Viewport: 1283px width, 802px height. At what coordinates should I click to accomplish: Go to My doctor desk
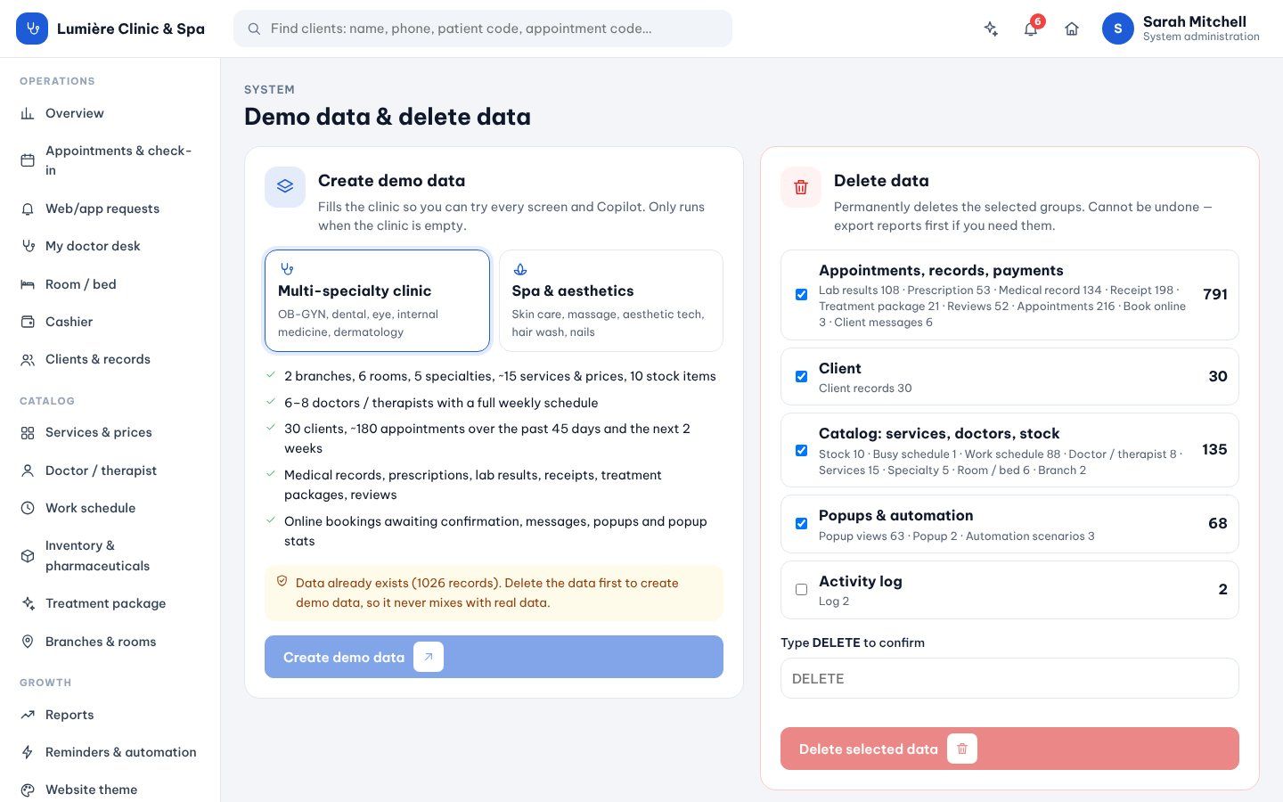110,246
